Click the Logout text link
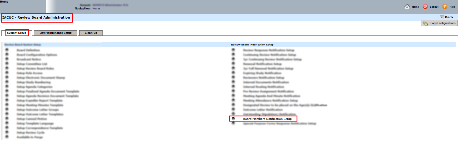 [434, 7]
